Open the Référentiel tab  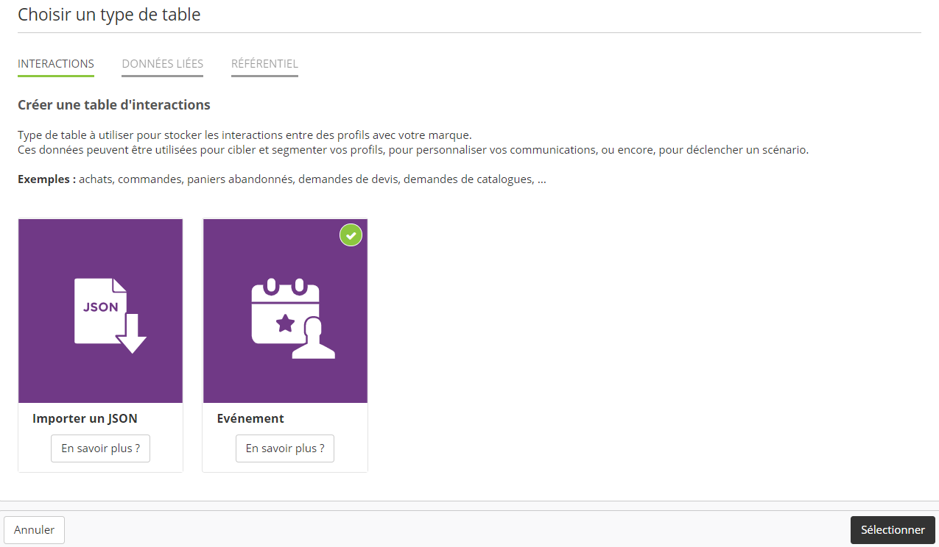(264, 64)
